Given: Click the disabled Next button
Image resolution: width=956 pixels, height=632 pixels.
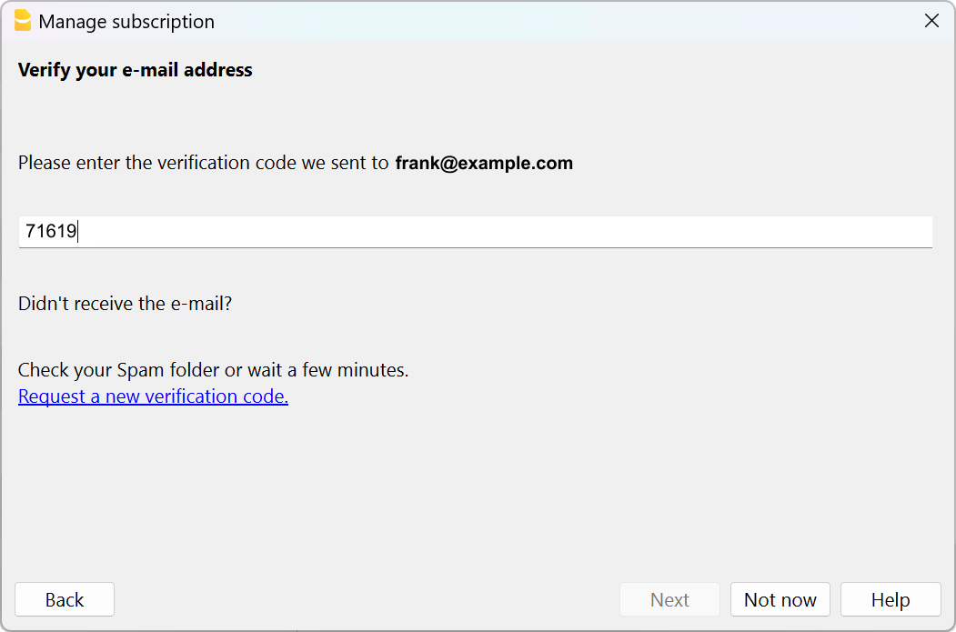Looking at the screenshot, I should [x=669, y=599].
